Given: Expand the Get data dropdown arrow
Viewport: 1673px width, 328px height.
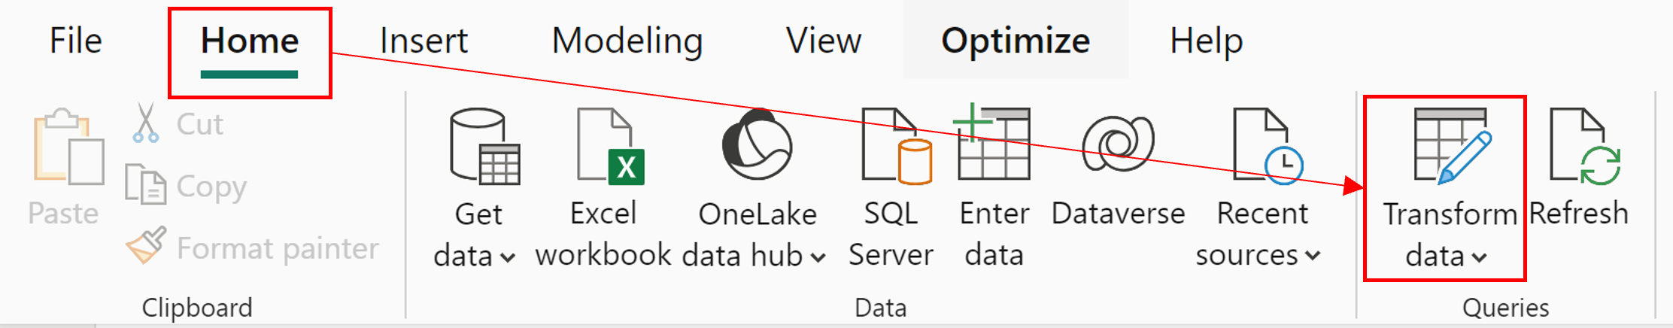Looking at the screenshot, I should (509, 257).
